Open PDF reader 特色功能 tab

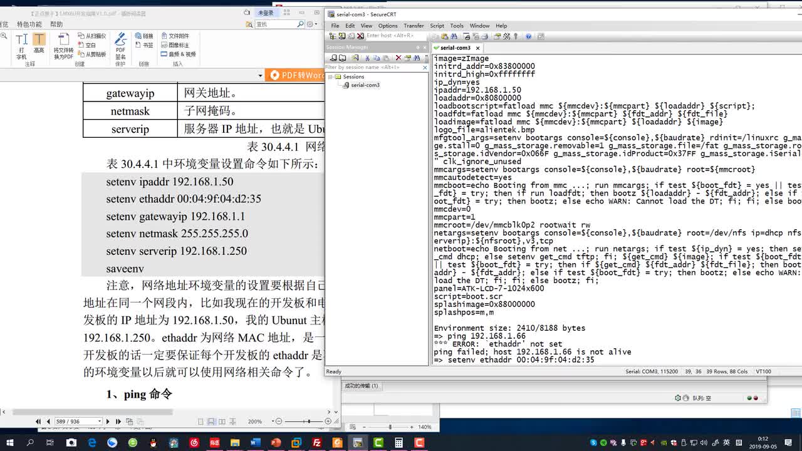click(29, 24)
